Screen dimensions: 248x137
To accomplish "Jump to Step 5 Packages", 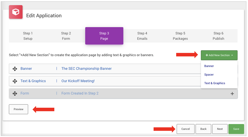I will 180,36.
